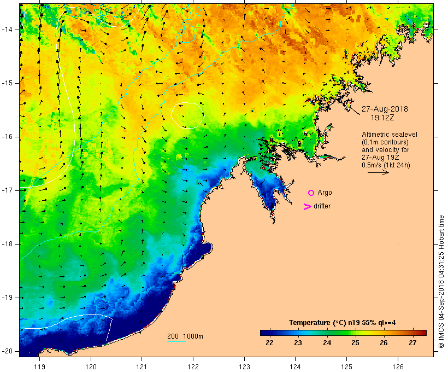Click the latitude label -15
The width and height of the screenshot is (448, 372).
[x=7, y=83]
